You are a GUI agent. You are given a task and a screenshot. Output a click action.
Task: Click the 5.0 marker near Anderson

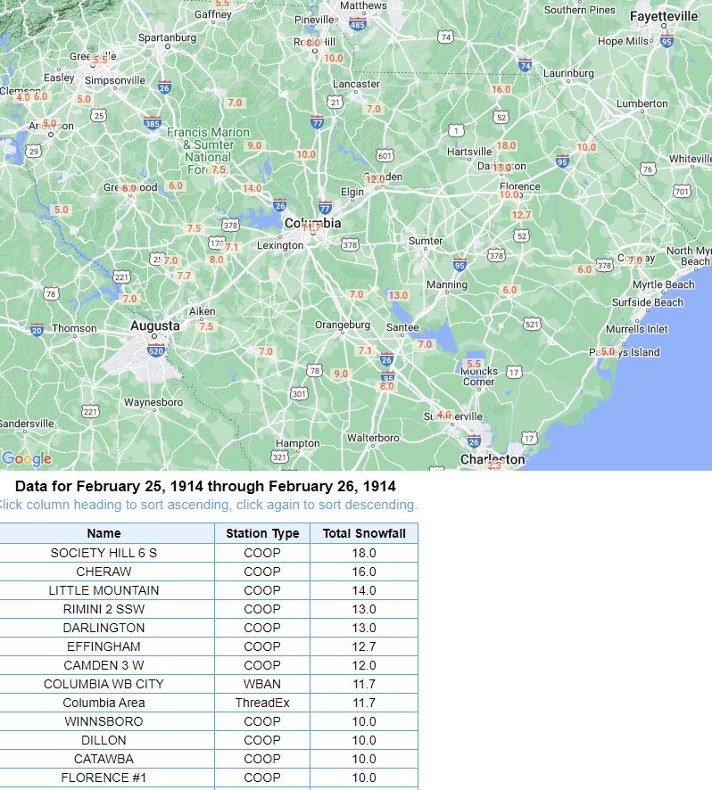click(50, 123)
